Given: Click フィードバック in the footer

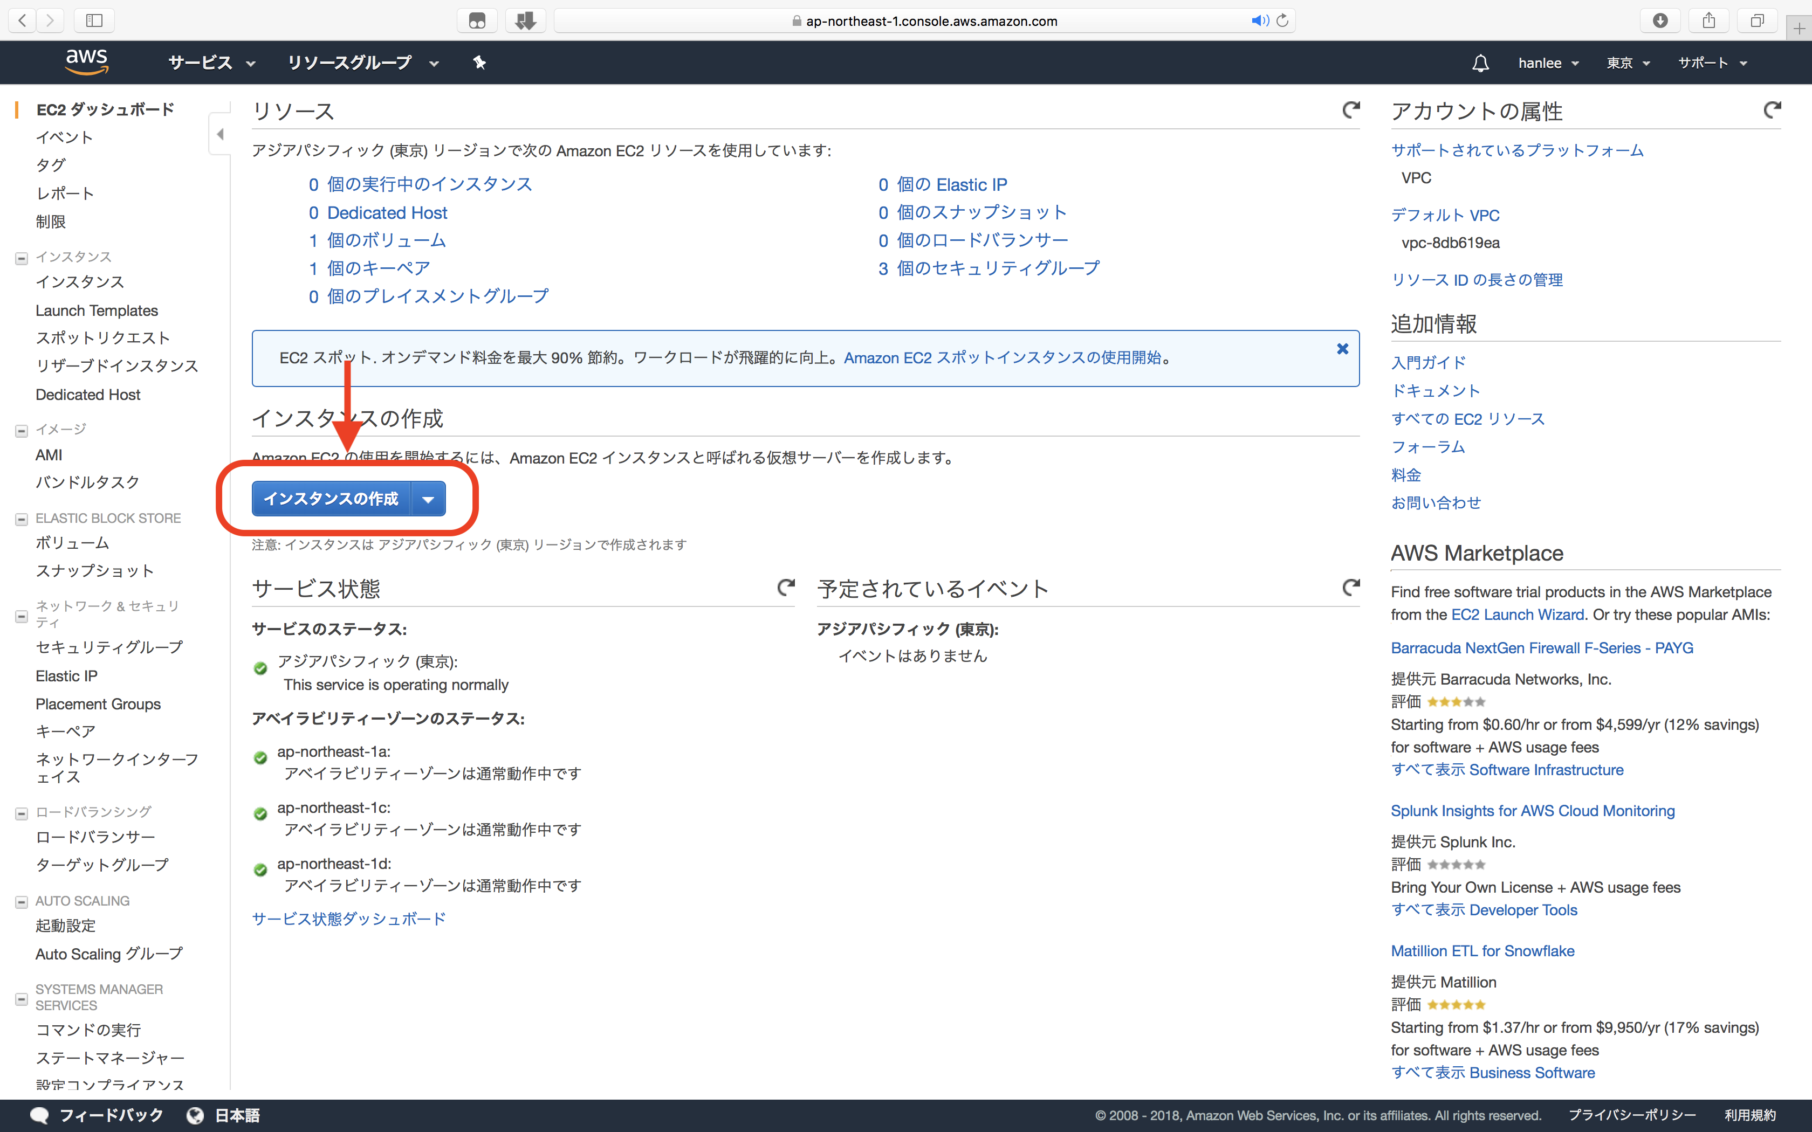Looking at the screenshot, I should coord(111,1115).
